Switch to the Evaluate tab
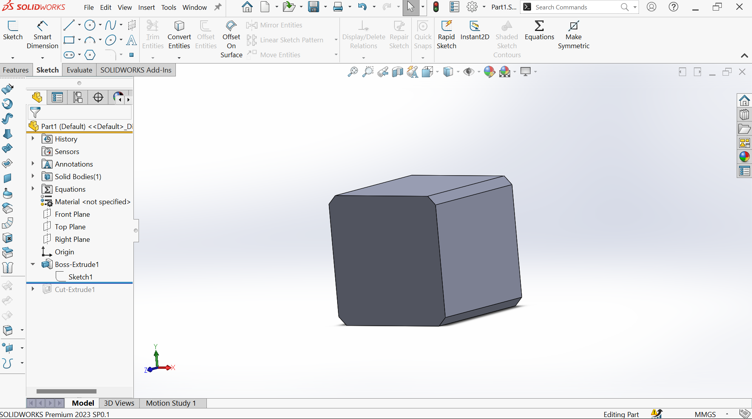The image size is (752, 419). [79, 70]
